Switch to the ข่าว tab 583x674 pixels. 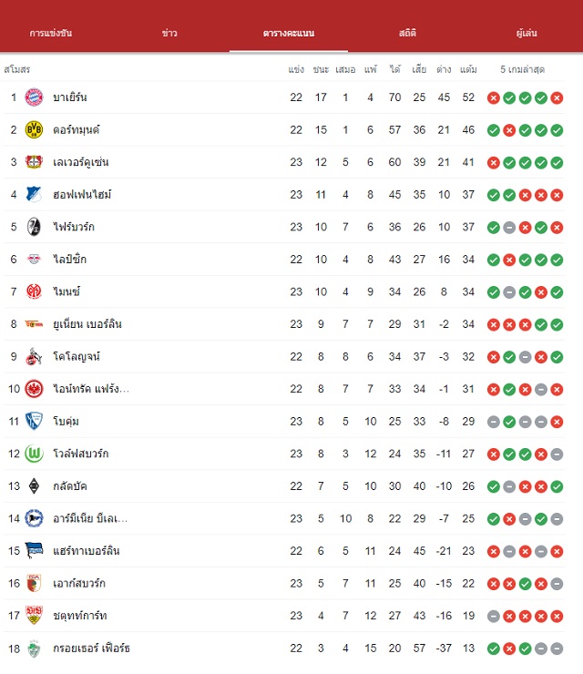point(169,33)
